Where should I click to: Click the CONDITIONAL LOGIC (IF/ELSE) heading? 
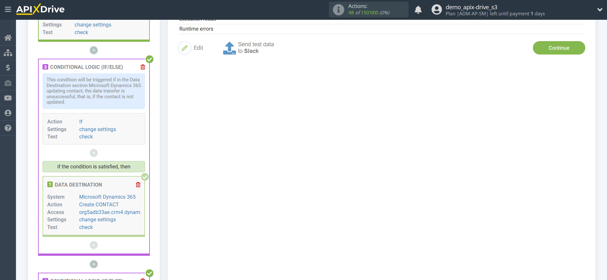87,67
